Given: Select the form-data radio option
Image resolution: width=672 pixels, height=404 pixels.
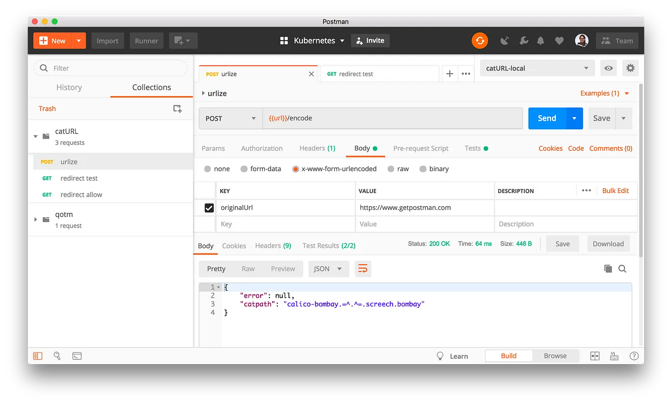Looking at the screenshot, I should click(x=244, y=169).
